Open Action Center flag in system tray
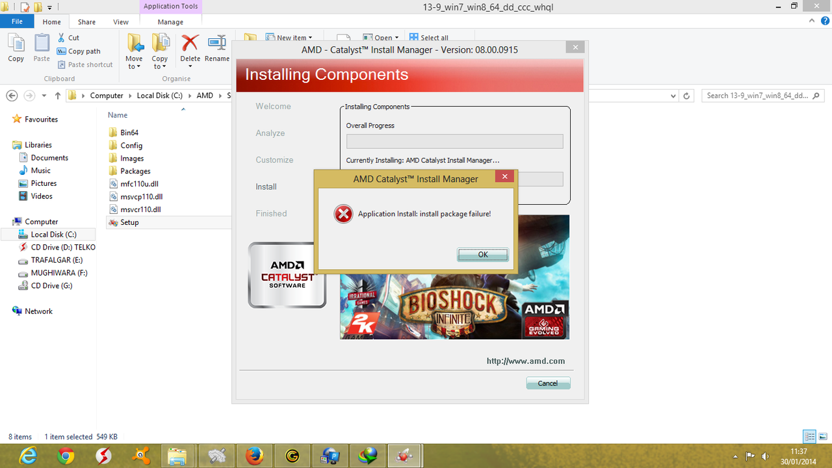The image size is (832, 468). tap(750, 456)
